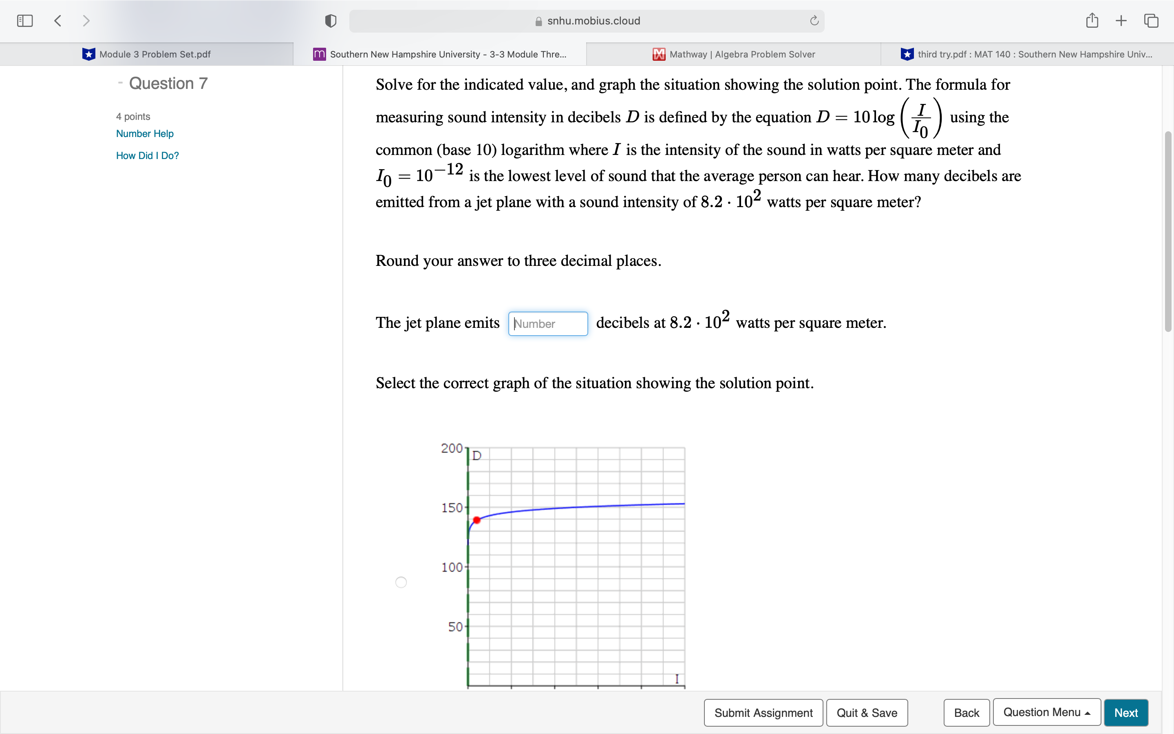This screenshot has height=734, width=1174.
Task: Click the Number answer input field
Action: click(x=548, y=323)
